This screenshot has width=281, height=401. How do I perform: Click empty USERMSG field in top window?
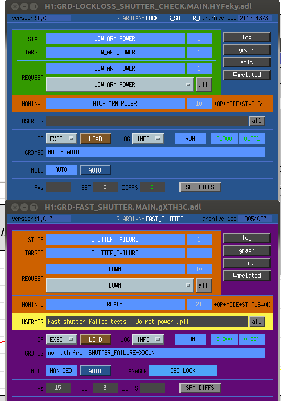pos(147,121)
